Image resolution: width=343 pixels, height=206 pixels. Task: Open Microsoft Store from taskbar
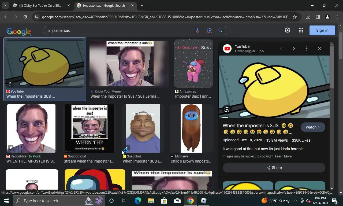164,201
